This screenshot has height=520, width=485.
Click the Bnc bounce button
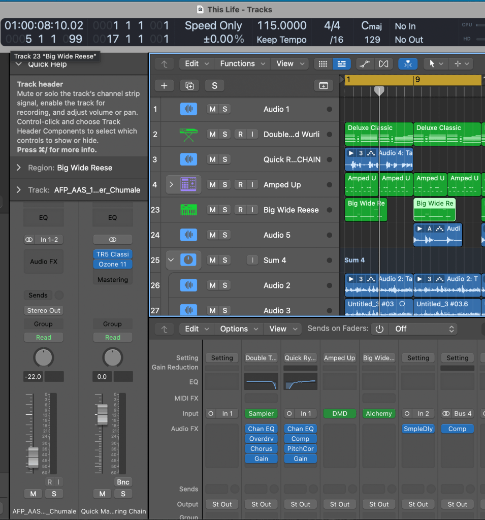point(123,482)
